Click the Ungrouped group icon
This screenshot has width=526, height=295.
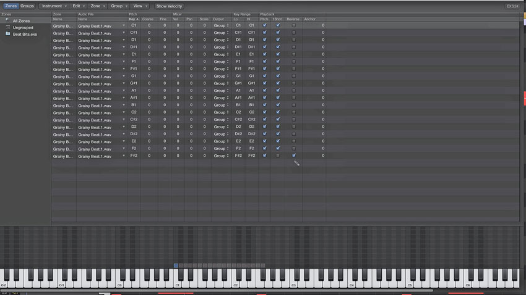coord(7,27)
